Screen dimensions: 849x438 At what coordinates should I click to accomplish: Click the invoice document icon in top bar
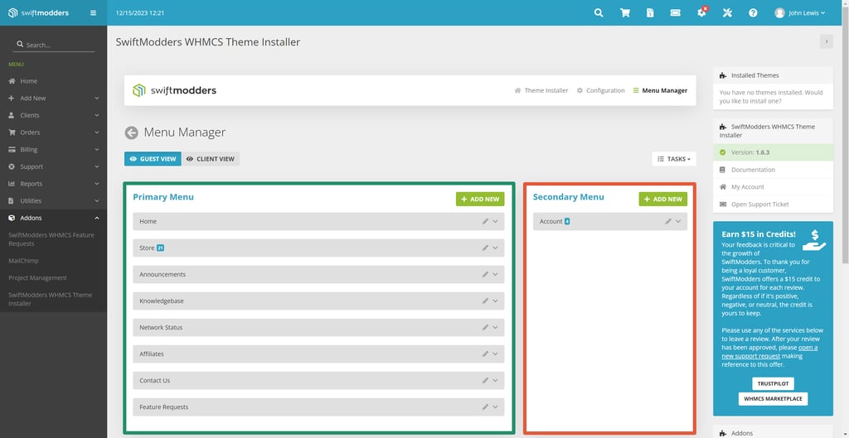click(650, 13)
